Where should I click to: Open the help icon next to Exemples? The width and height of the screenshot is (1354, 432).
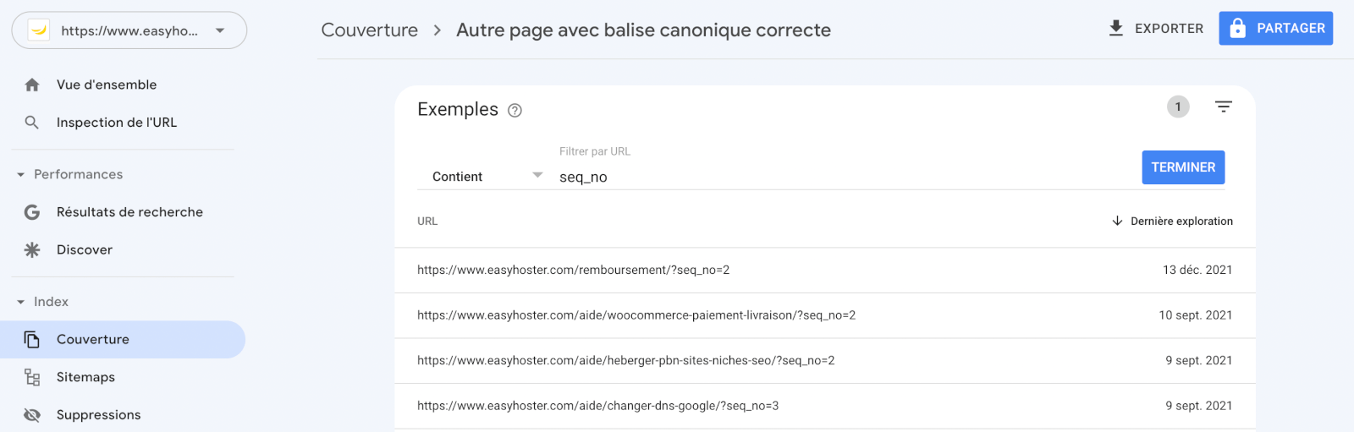point(515,111)
